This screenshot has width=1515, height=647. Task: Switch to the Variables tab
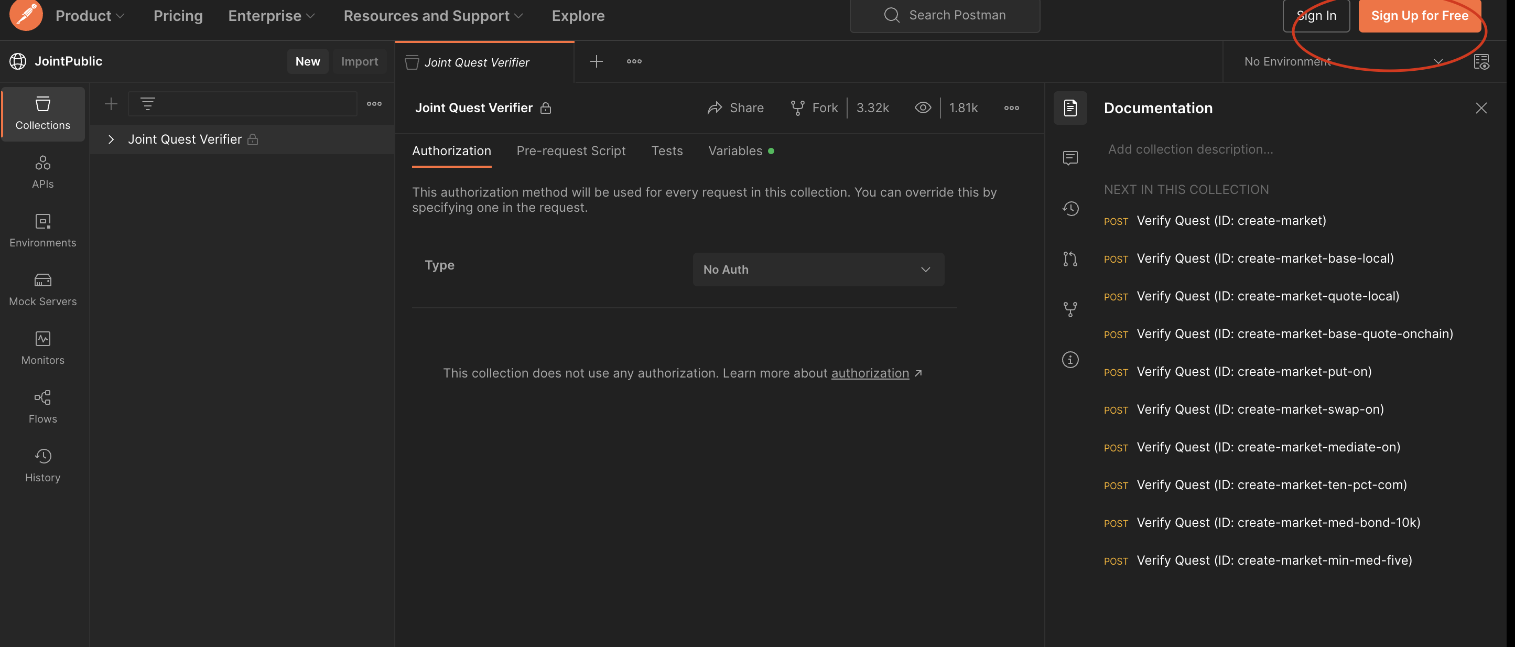pyautogui.click(x=735, y=151)
